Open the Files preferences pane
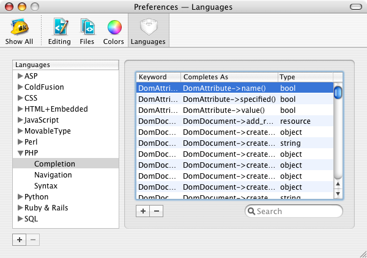The image size is (367, 258). (x=87, y=31)
